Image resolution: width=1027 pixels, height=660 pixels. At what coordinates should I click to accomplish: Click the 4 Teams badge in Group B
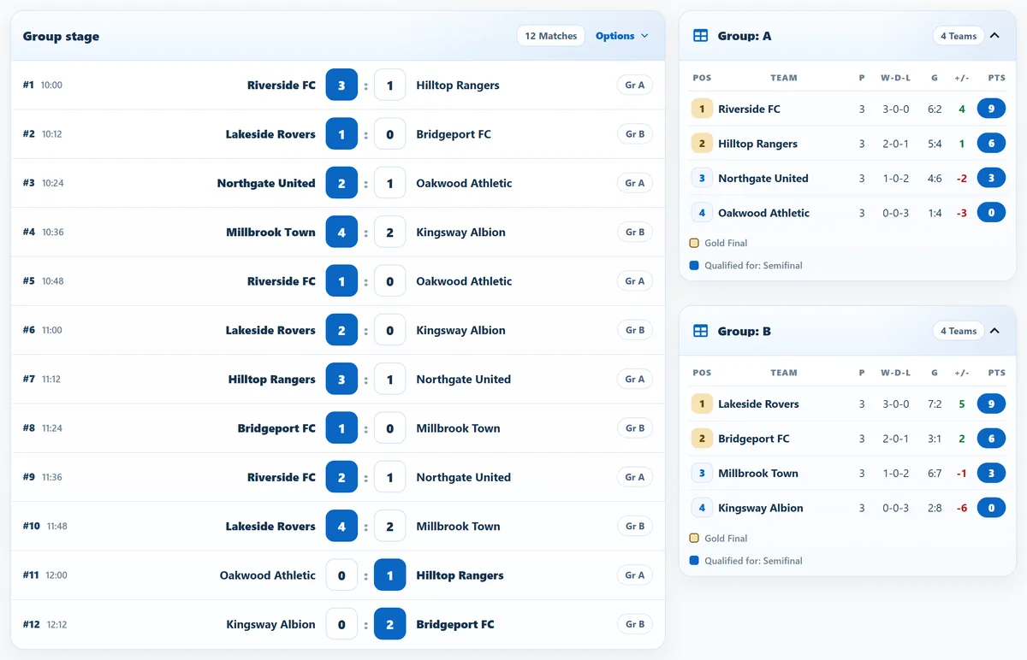click(959, 331)
